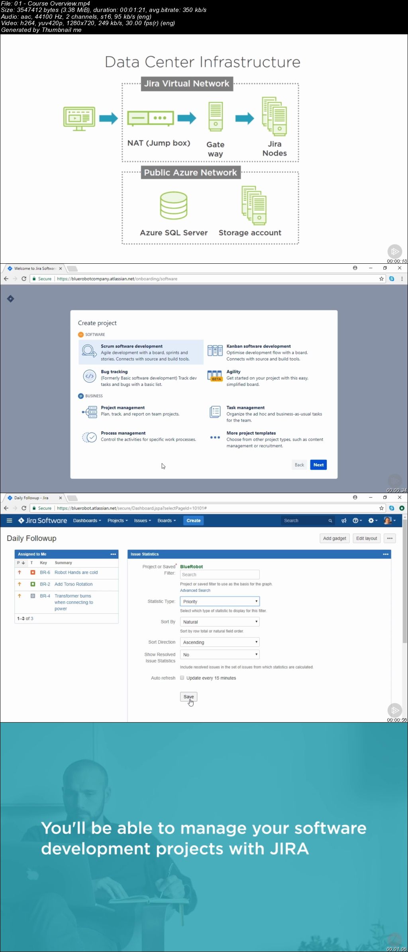Choose the Kanban software development board icon

pyautogui.click(x=215, y=351)
